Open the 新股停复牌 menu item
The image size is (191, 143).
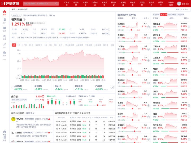click(x=171, y=3)
